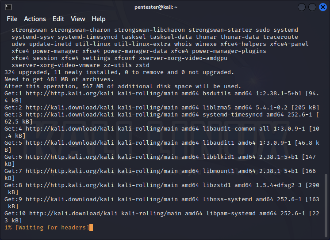Click the vertical scrollbar thumb
This screenshot has height=240, width=330.
pos(326,205)
